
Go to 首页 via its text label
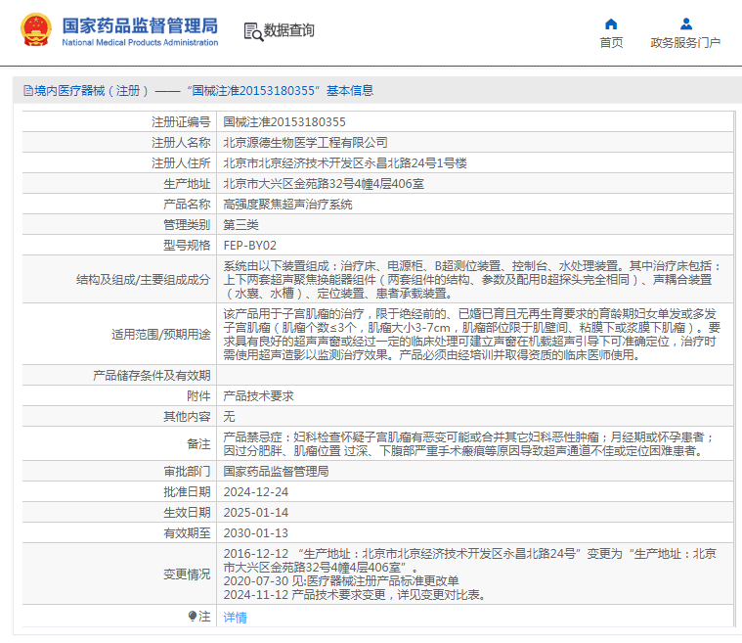coord(611,43)
